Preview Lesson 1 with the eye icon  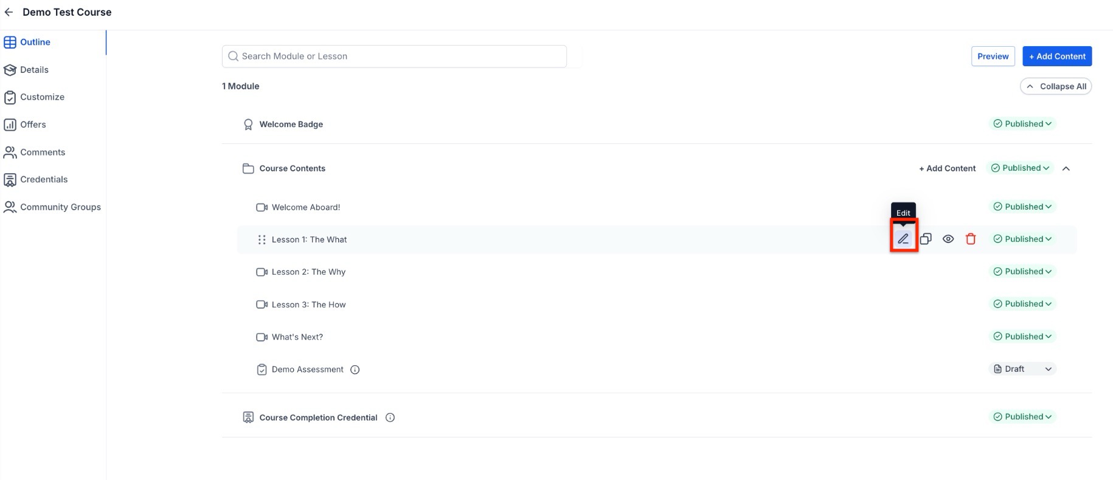pos(948,239)
